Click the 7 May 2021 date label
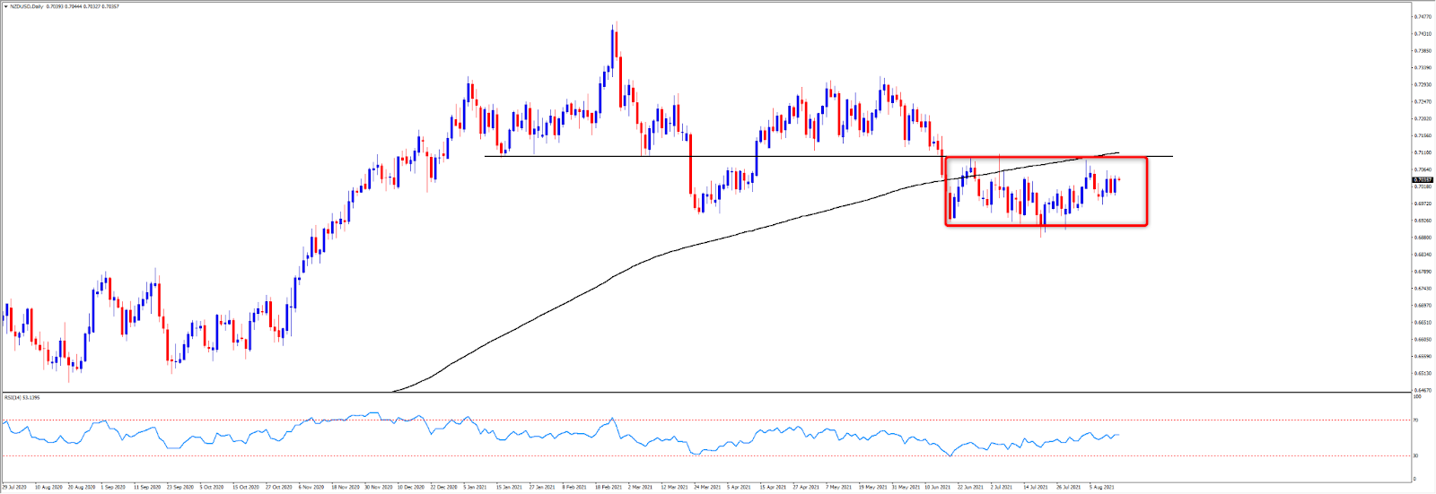This screenshot has height=494, width=1436. click(838, 487)
